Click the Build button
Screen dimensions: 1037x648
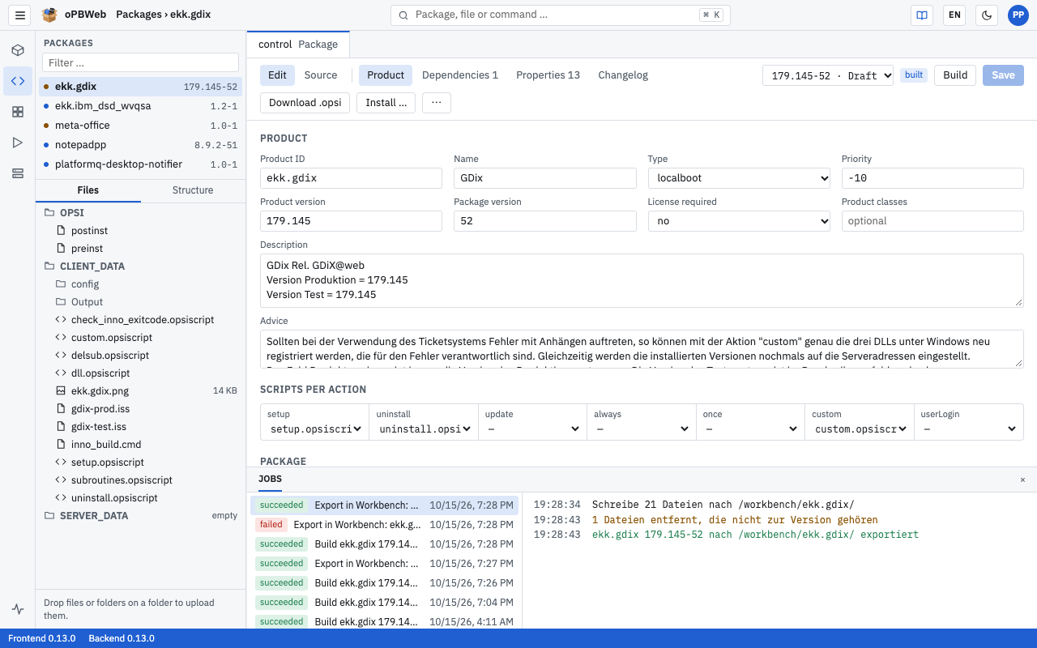click(x=955, y=75)
